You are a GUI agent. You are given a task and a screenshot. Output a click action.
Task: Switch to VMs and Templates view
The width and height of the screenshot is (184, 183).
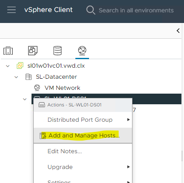[x=33, y=51]
